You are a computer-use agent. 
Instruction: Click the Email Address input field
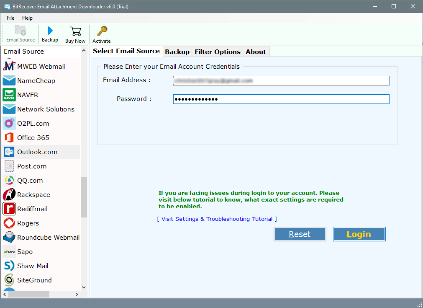281,80
